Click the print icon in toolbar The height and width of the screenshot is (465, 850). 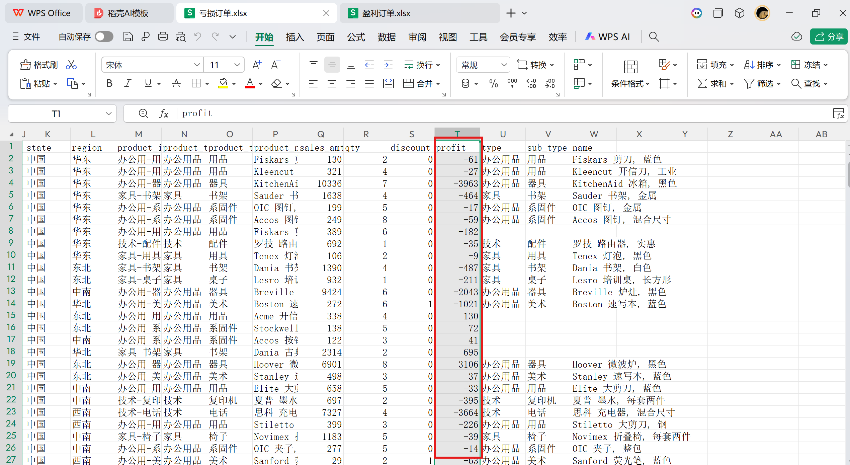(x=163, y=36)
